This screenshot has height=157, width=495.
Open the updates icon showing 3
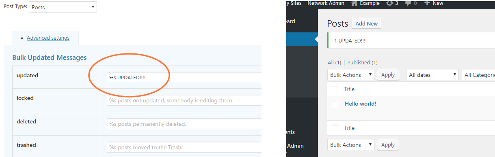[x=389, y=3]
